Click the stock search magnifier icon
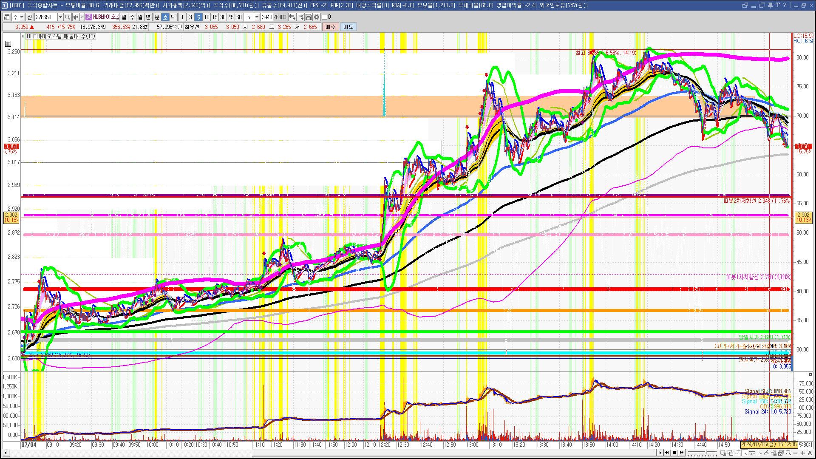 coord(67,17)
